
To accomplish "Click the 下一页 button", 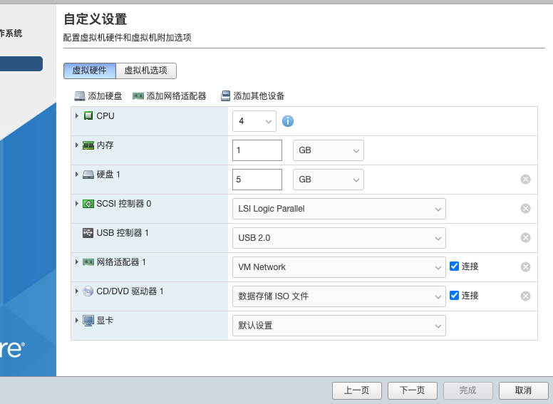I will point(412,390).
